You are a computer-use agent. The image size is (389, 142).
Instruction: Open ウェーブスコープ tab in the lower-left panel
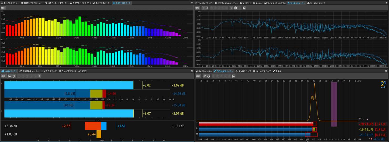click(67, 71)
